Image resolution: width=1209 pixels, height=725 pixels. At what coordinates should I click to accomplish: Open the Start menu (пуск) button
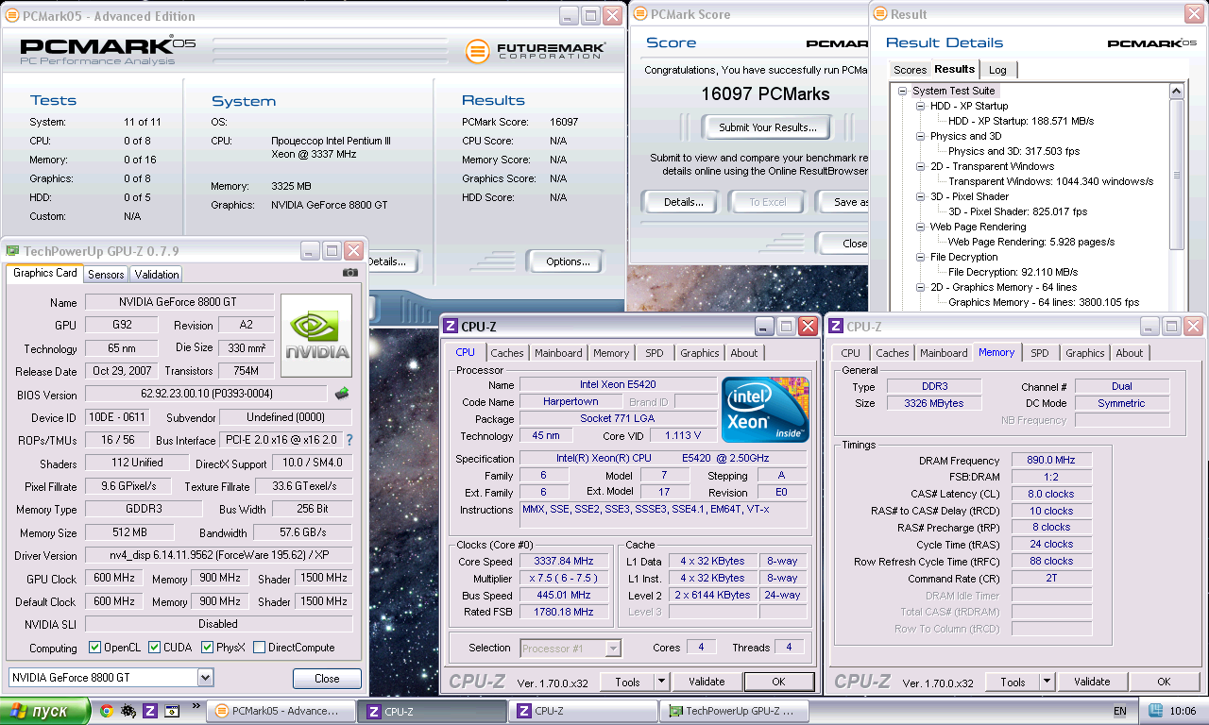point(45,711)
